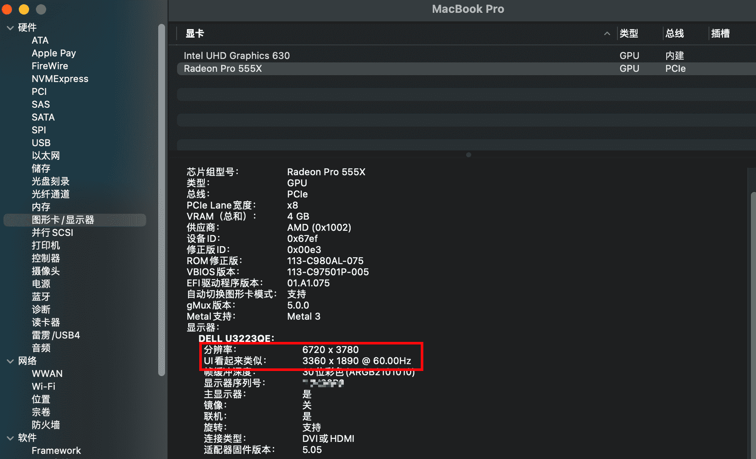This screenshot has width=756, height=459.
Task: Select WWAN under 网络
Action: [47, 374]
